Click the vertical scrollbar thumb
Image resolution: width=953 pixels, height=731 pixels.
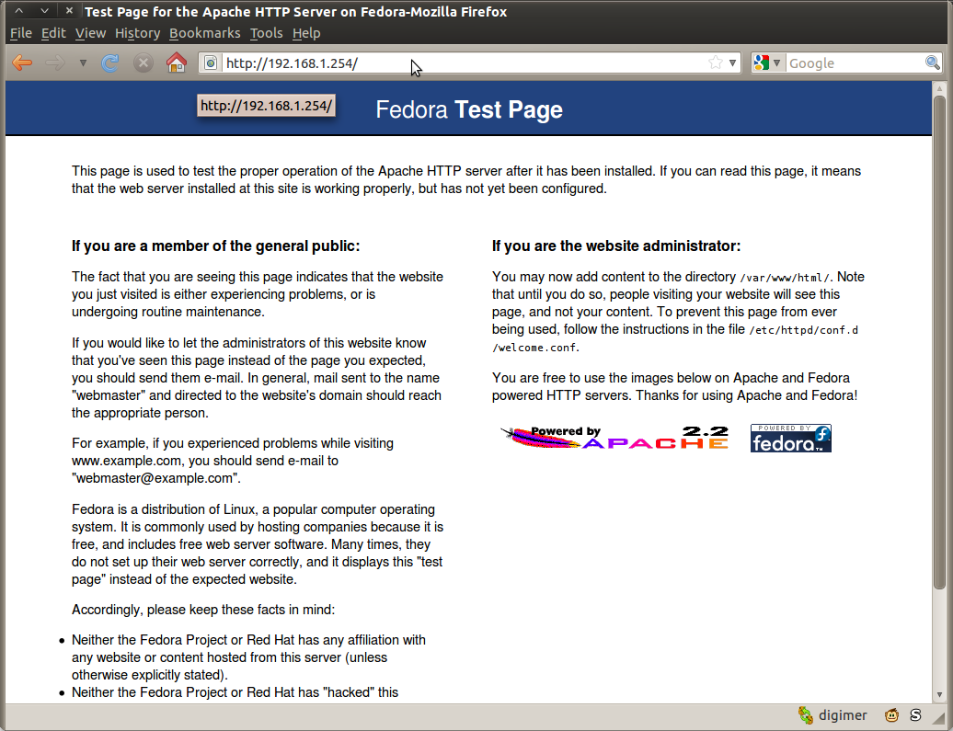click(939, 341)
